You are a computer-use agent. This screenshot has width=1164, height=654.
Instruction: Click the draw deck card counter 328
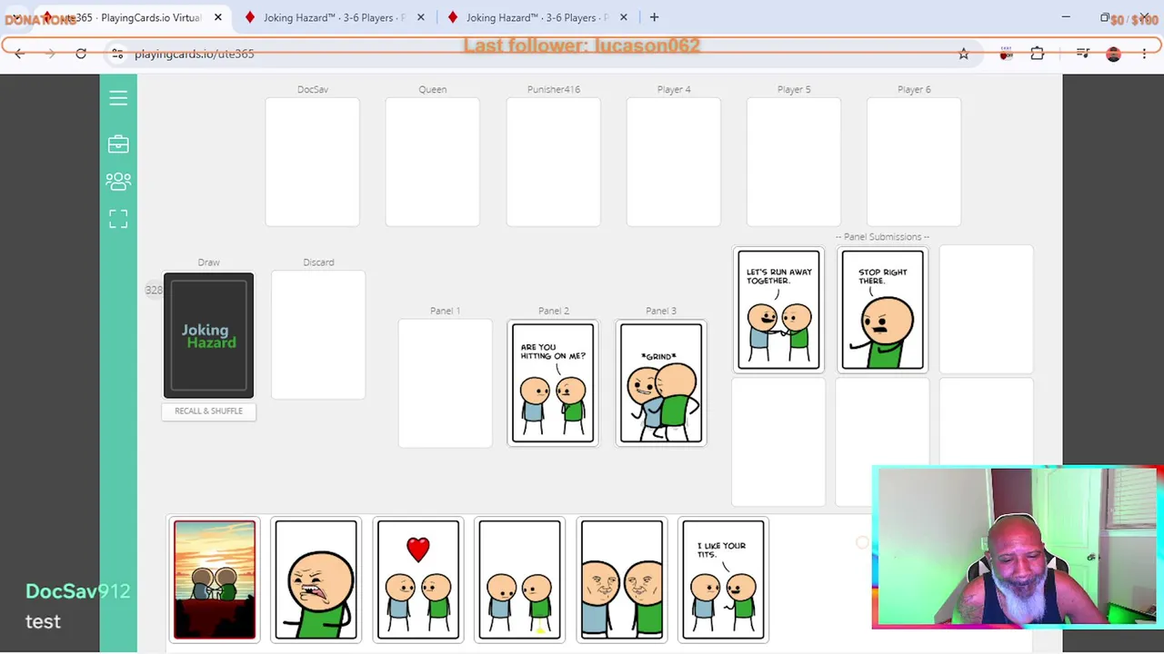pos(154,290)
